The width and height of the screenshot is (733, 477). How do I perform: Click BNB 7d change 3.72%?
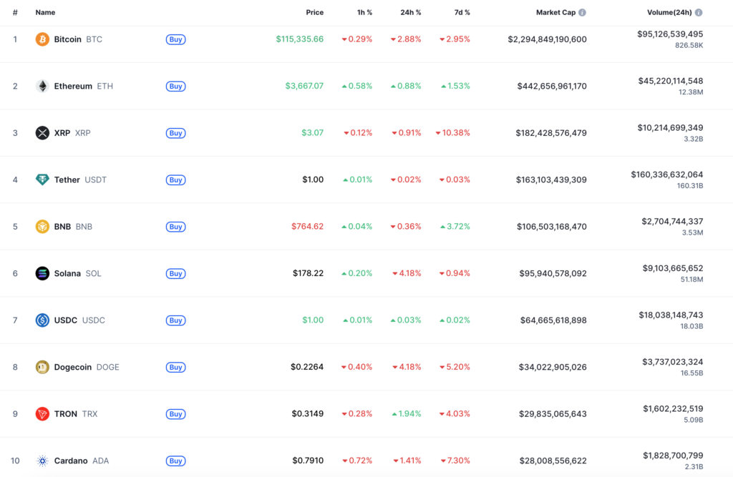coord(455,227)
